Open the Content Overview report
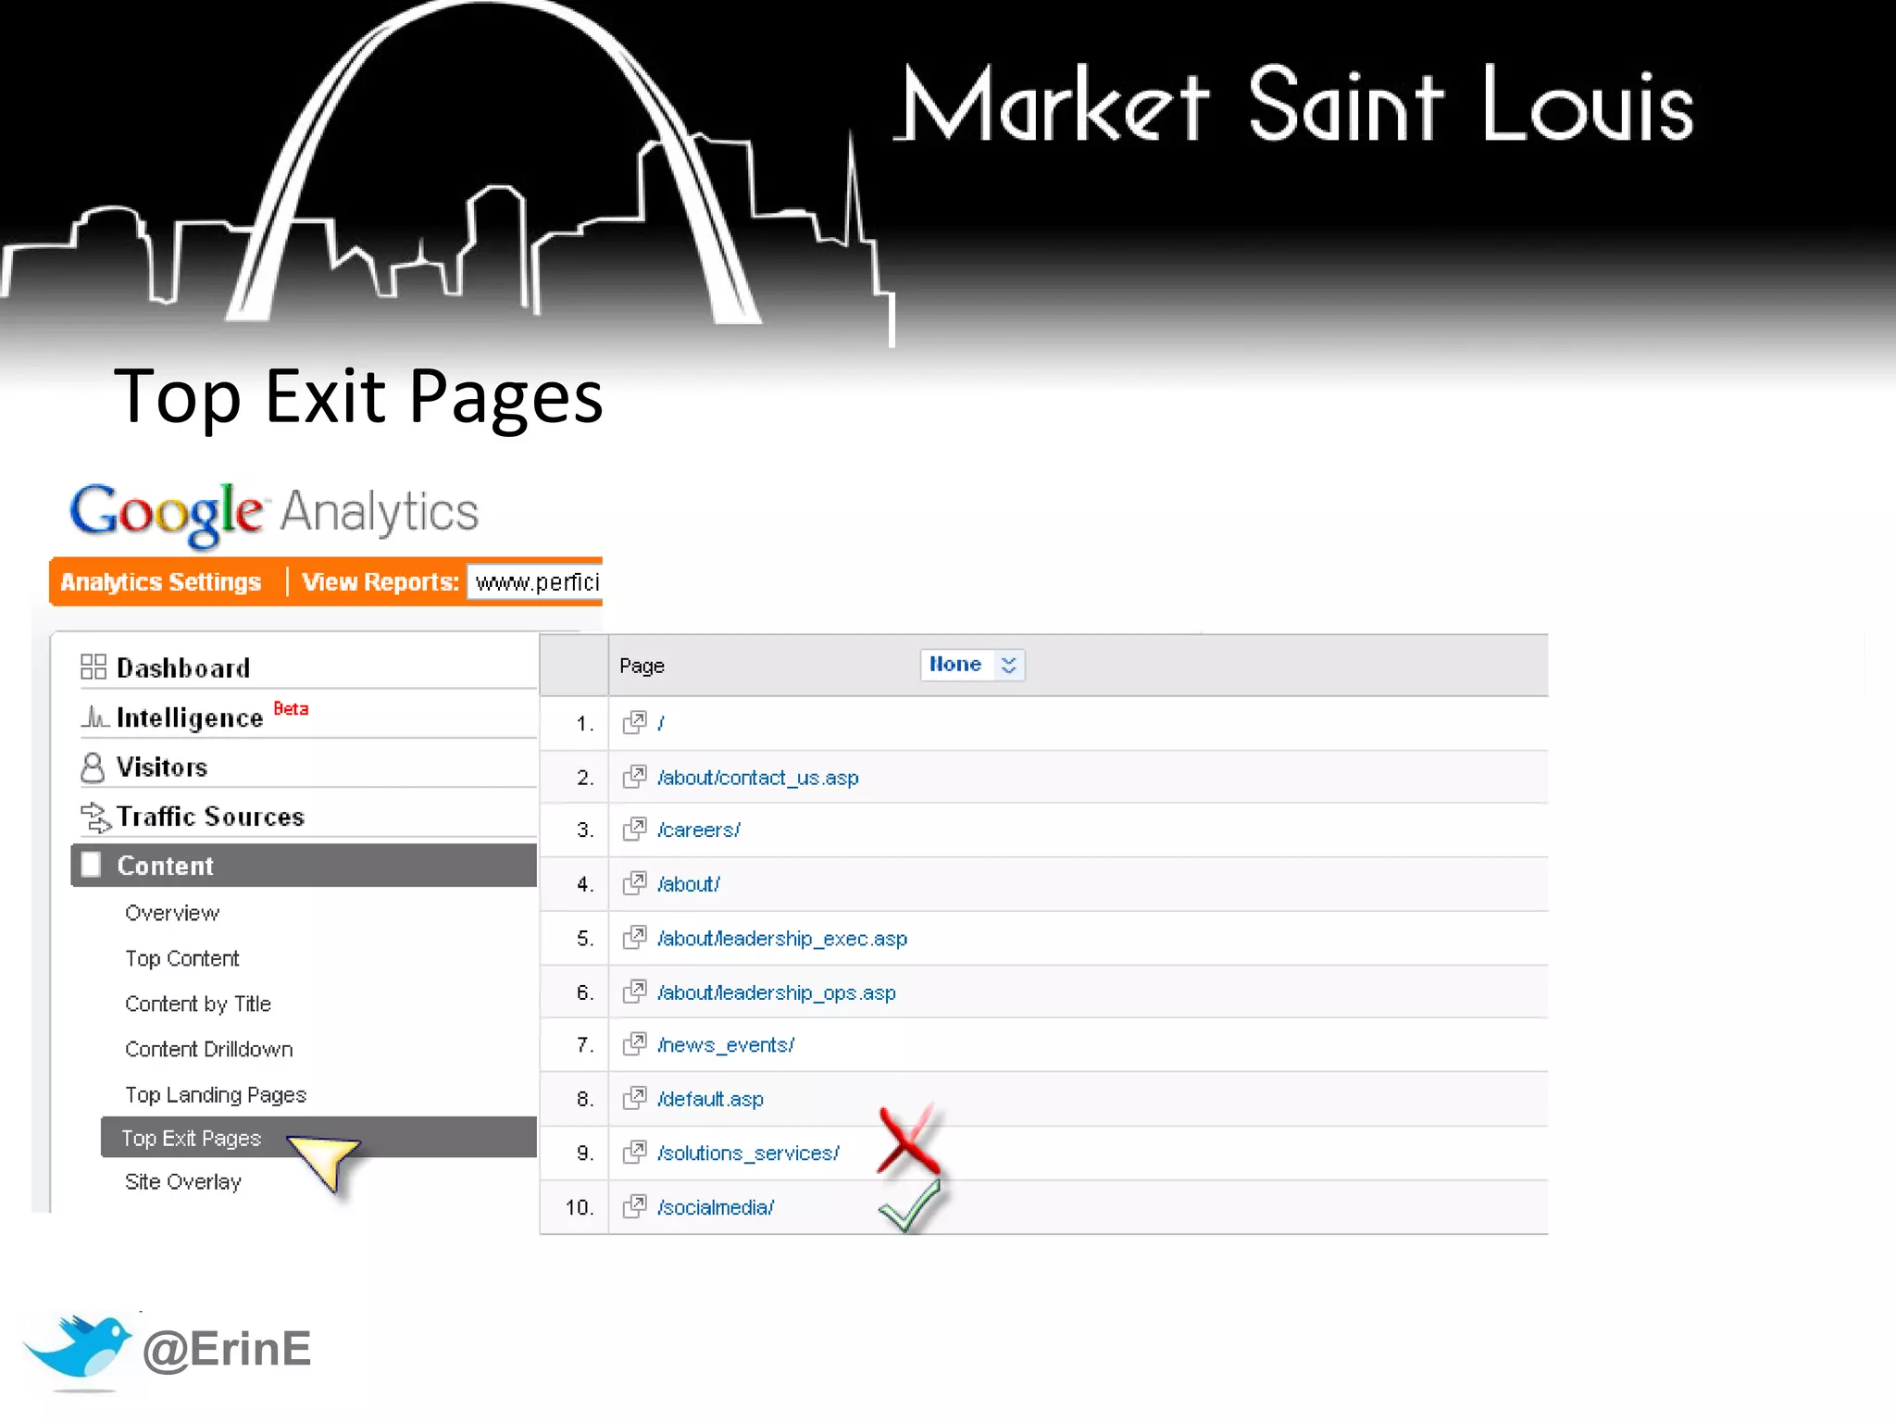 [x=172, y=913]
